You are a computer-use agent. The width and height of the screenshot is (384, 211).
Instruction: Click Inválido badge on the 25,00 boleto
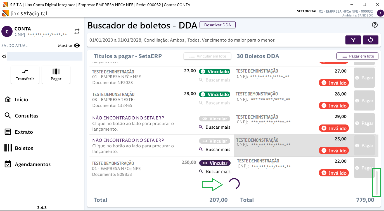(x=334, y=151)
